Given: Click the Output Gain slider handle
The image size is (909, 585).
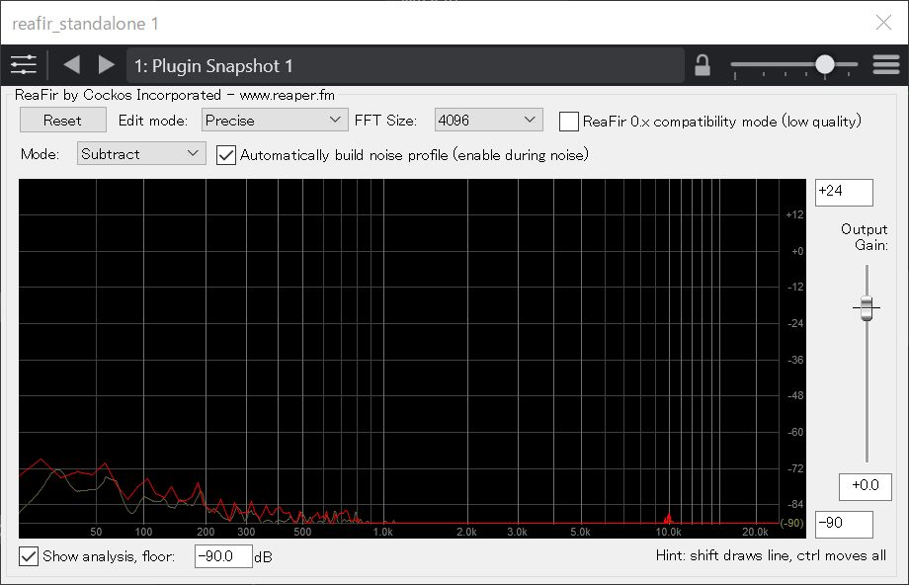Looking at the screenshot, I should click(x=867, y=308).
